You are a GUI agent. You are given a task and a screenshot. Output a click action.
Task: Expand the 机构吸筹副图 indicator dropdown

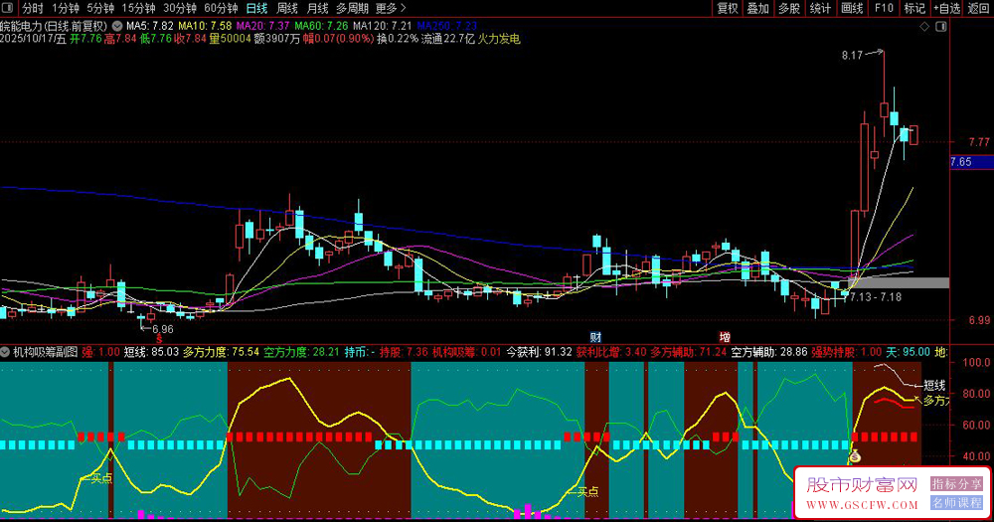point(6,352)
